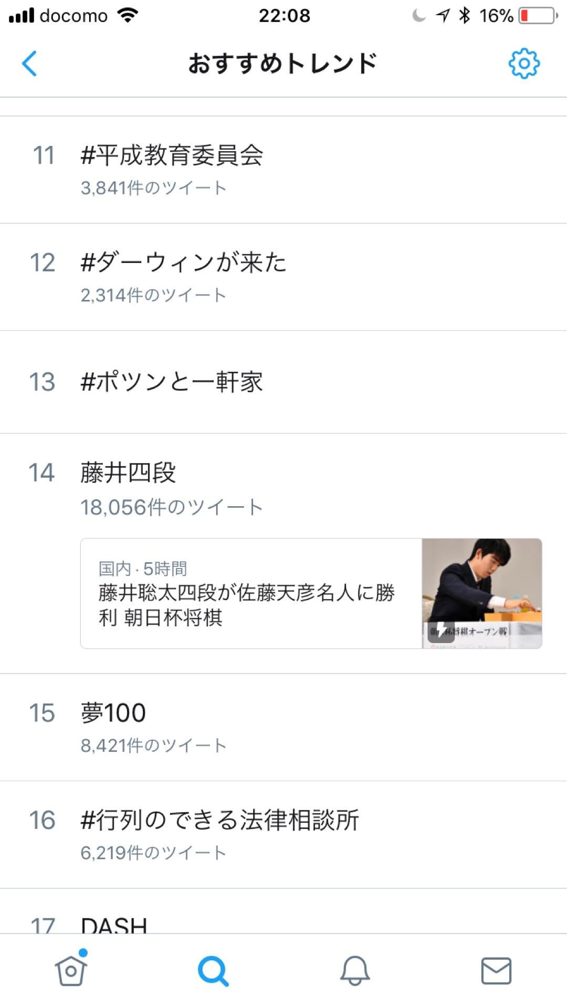This screenshot has width=567, height=1008.
Task: Open trend #ダーウィンが来た
Action: point(283,277)
